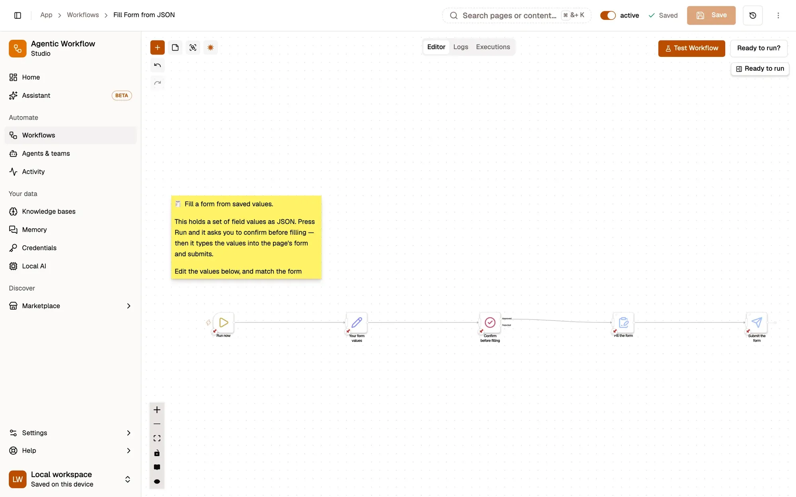Expand the Marketplace submenu
Image resolution: width=796 pixels, height=497 pixels.
129,306
